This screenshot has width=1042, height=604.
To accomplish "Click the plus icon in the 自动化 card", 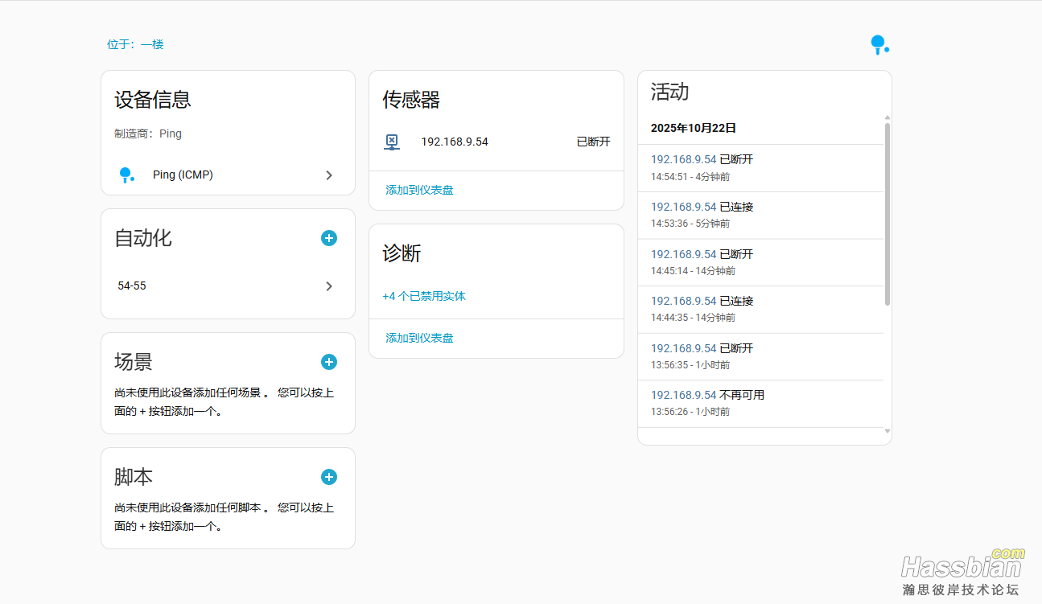I will tap(329, 238).
